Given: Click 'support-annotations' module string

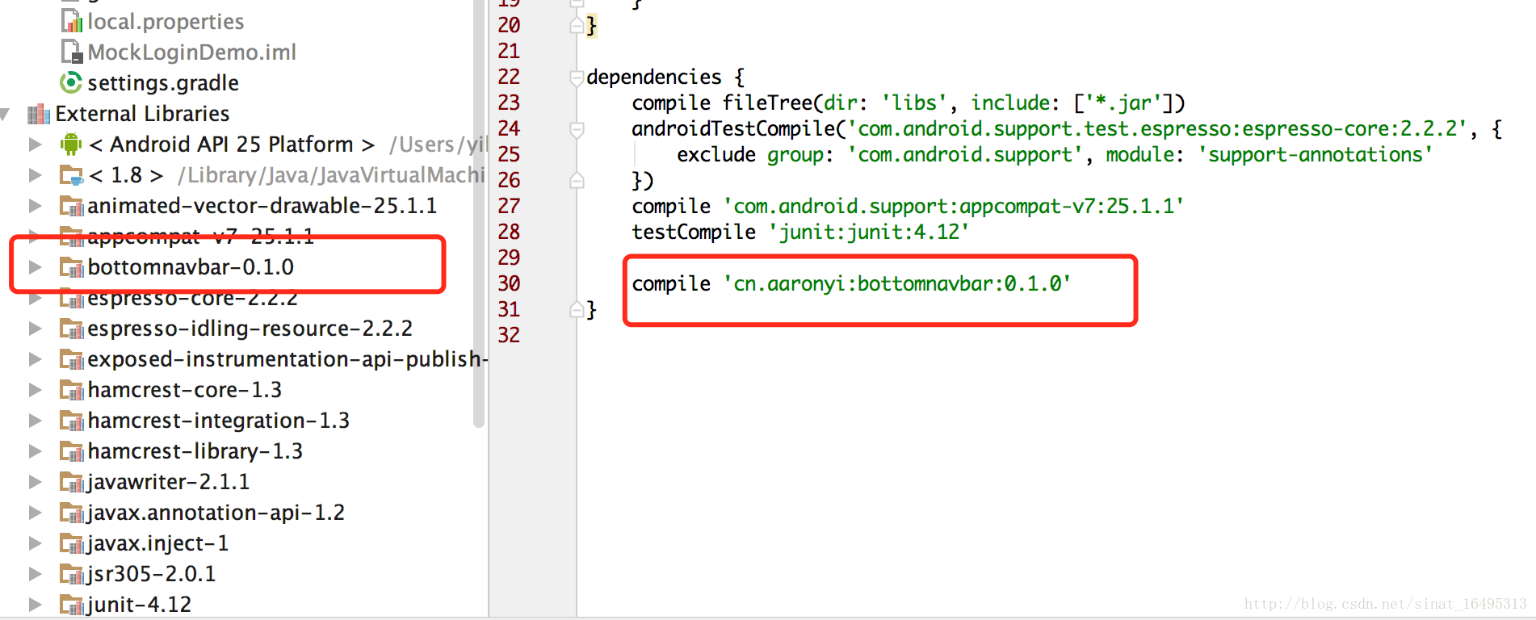Looking at the screenshot, I should pos(1316,154).
